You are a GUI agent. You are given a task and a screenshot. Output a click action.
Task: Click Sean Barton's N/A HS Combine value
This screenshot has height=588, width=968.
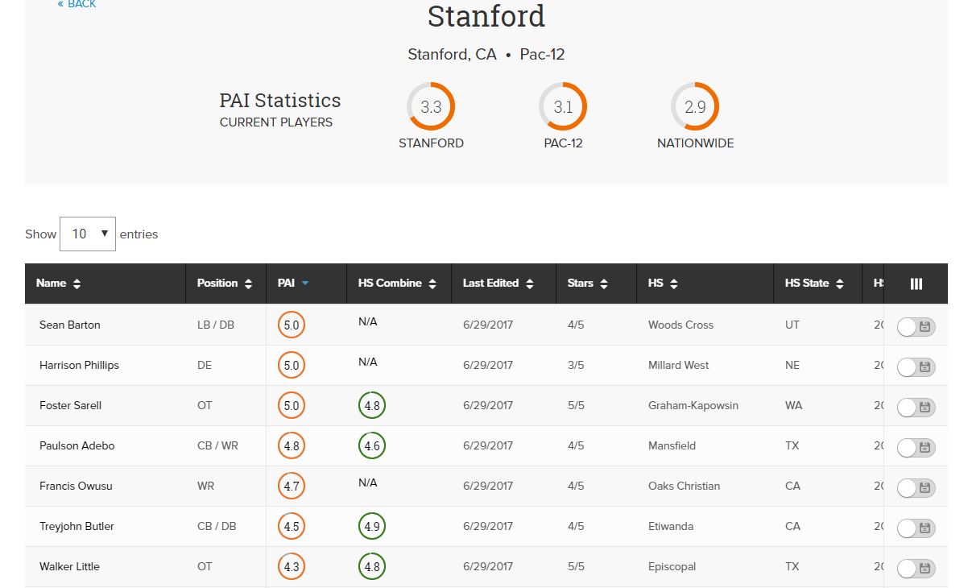[x=368, y=321]
